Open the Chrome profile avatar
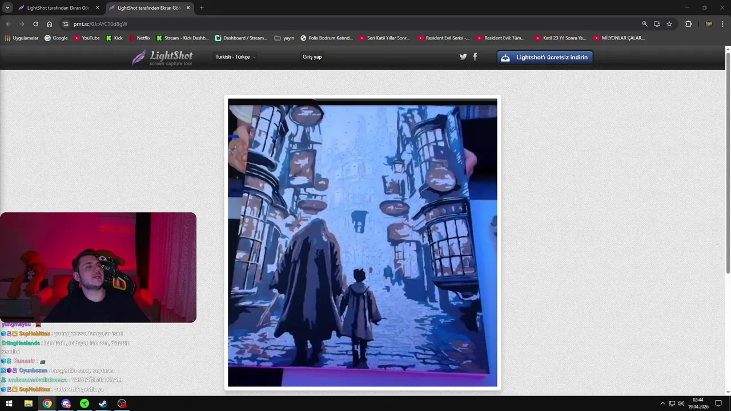The image size is (731, 411). click(709, 24)
